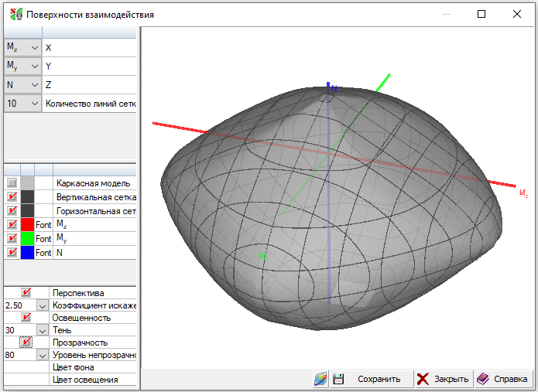Click the Цвет фона value field
The height and width of the screenshot is (392, 538).
pyautogui.click(x=25, y=367)
